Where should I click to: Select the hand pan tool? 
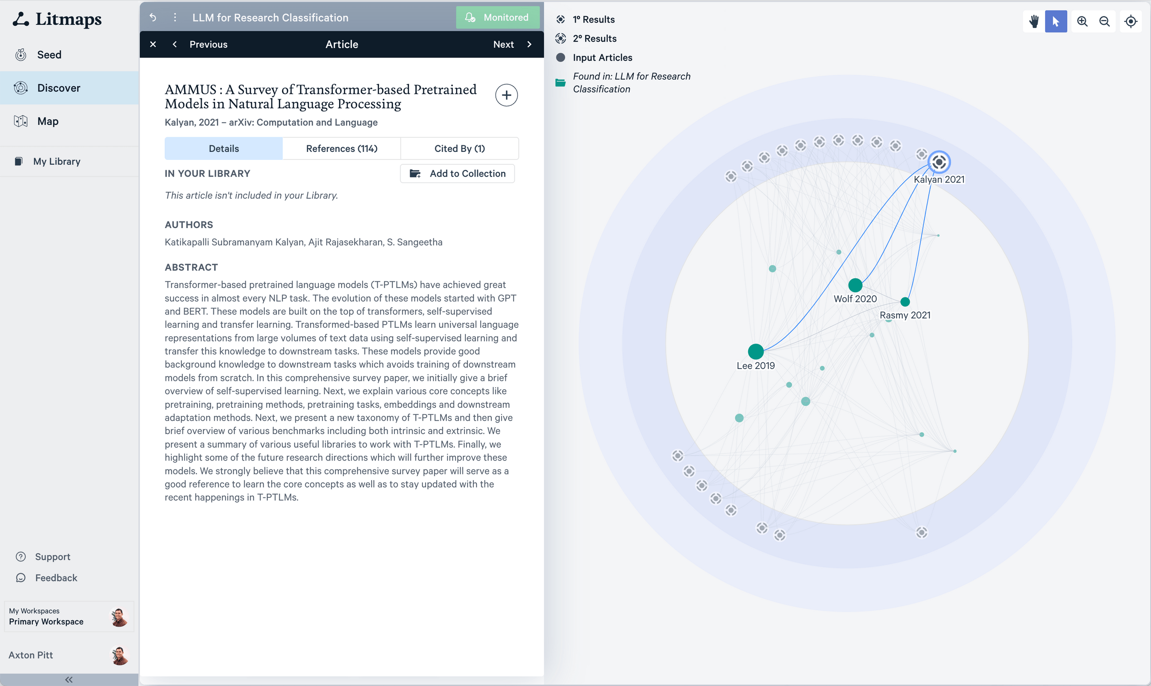(x=1034, y=21)
